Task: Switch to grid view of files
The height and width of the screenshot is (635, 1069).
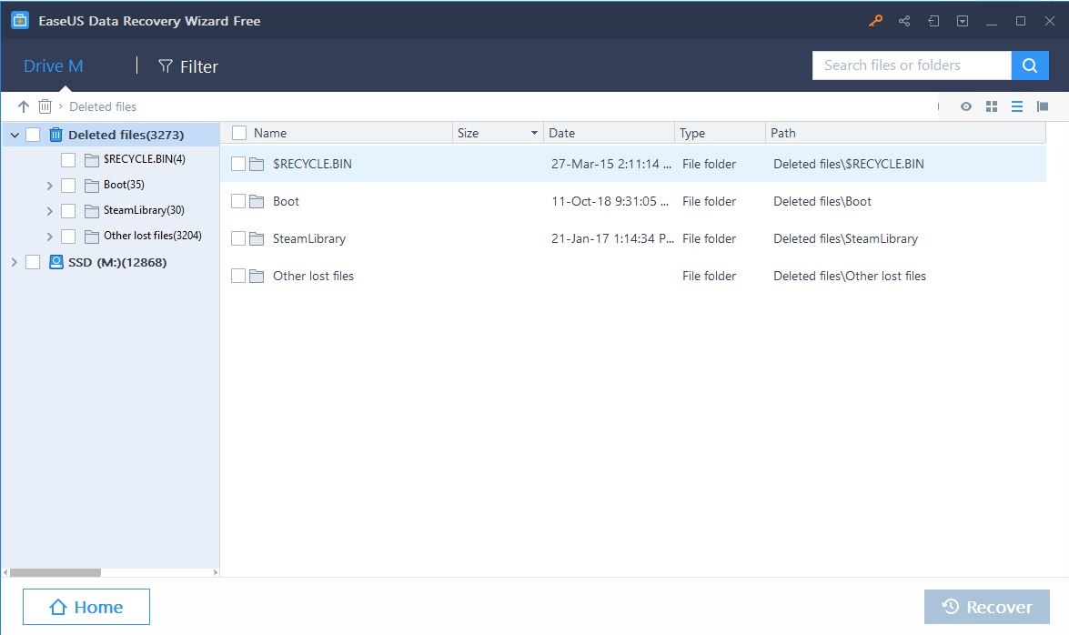Action: coord(991,106)
